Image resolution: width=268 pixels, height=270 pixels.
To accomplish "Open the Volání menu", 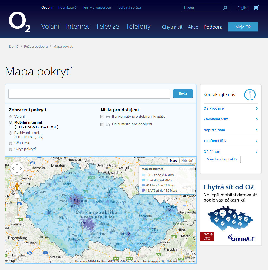I will click(50, 27).
